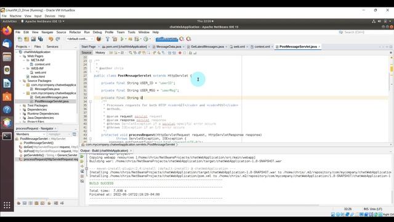This screenshot has height=222, width=394.
Task: Click the Clean and Build Project icon
Action: click(115, 39)
